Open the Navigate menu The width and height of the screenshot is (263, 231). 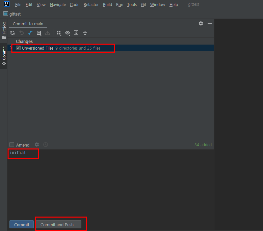click(58, 4)
